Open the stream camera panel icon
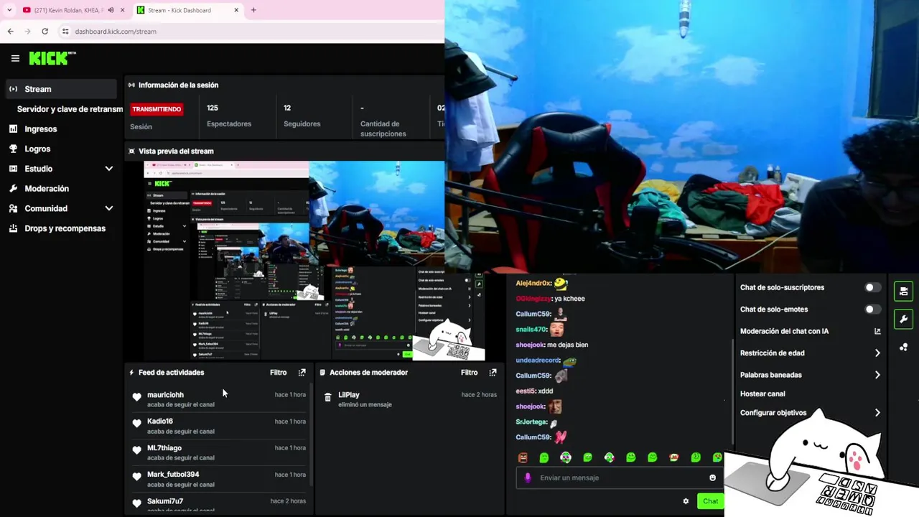Viewport: 919px width, 517px height. 903,291
